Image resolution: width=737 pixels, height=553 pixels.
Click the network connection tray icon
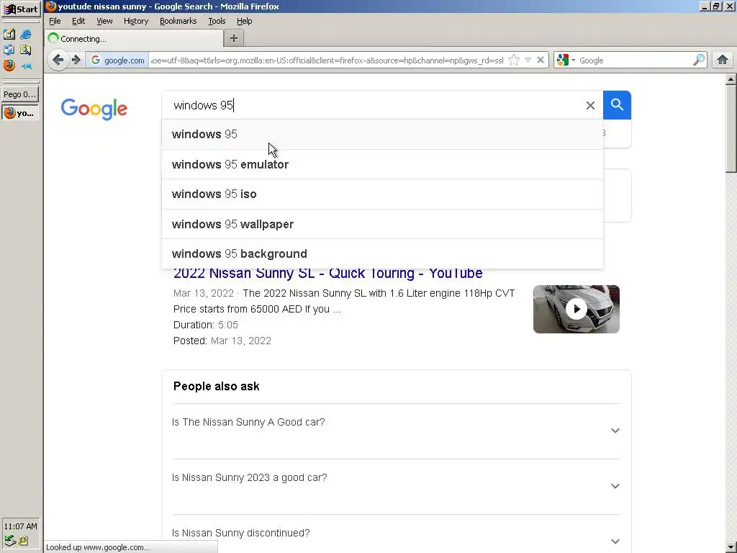click(x=10, y=541)
